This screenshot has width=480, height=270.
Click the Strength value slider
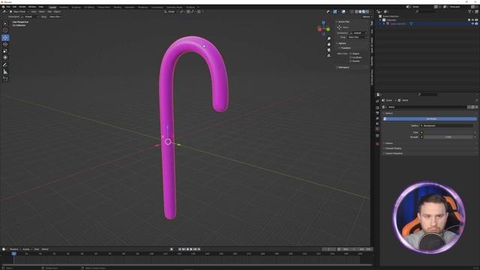click(x=448, y=137)
